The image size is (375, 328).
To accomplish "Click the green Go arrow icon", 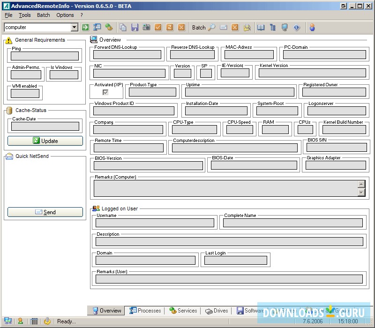I will pos(85,27).
